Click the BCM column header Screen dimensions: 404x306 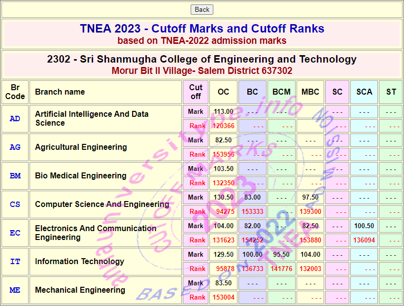[x=282, y=92]
